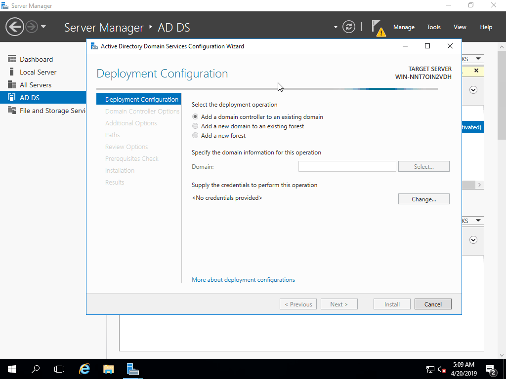Screen dimensions: 506x379
Task: Click the Select... domain button
Action: (x=423, y=167)
